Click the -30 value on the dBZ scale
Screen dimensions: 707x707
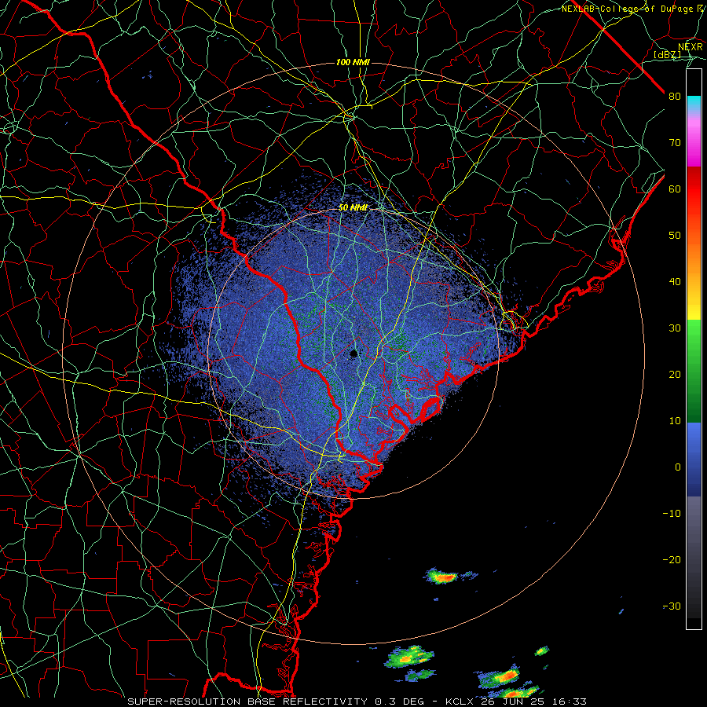pyautogui.click(x=672, y=606)
